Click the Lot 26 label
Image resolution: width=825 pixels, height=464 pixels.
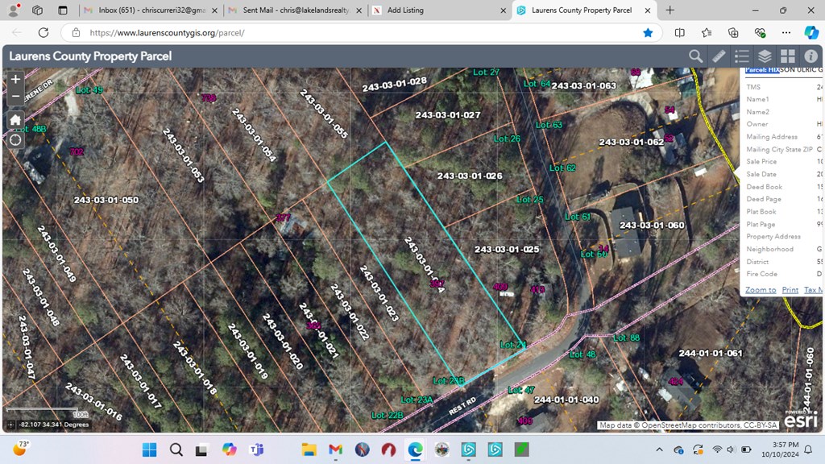click(x=507, y=139)
